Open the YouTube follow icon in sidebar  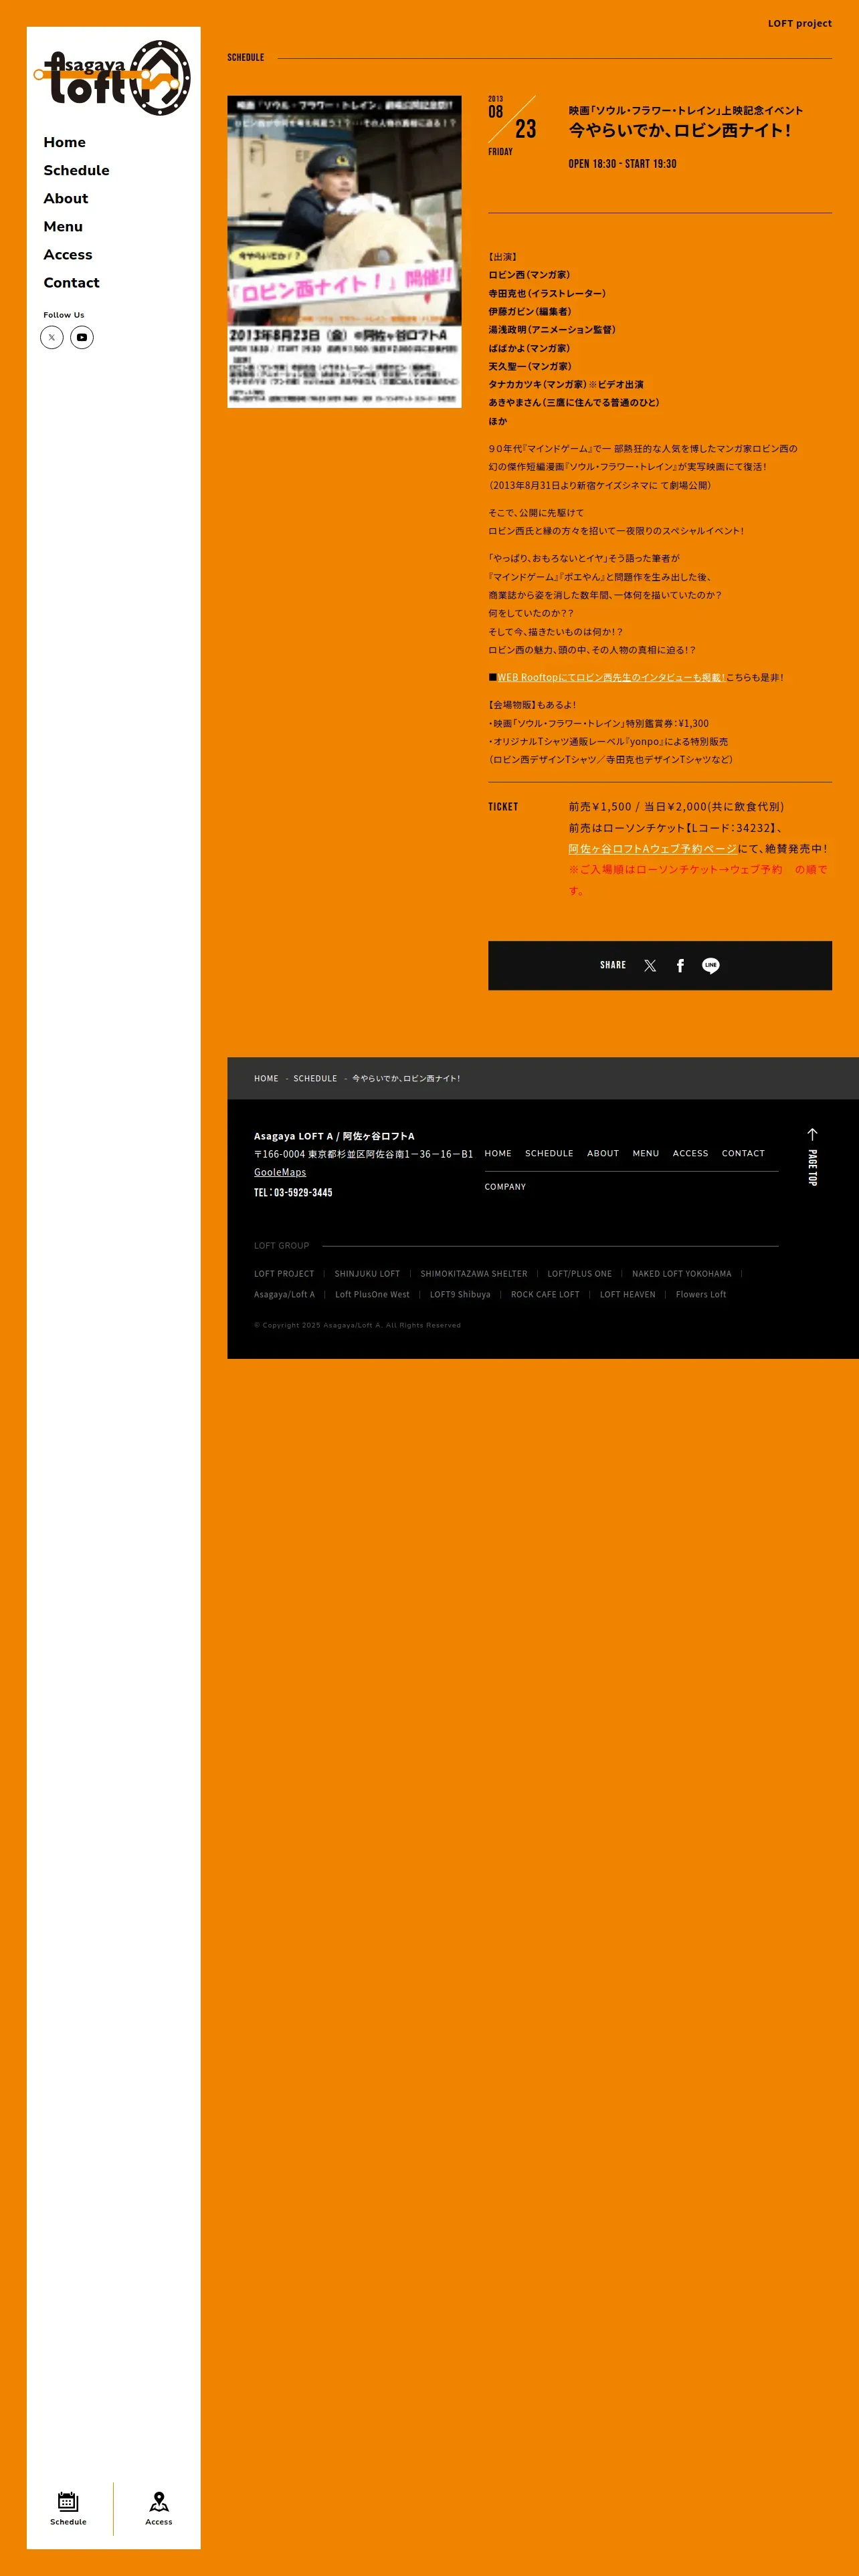[x=82, y=337]
